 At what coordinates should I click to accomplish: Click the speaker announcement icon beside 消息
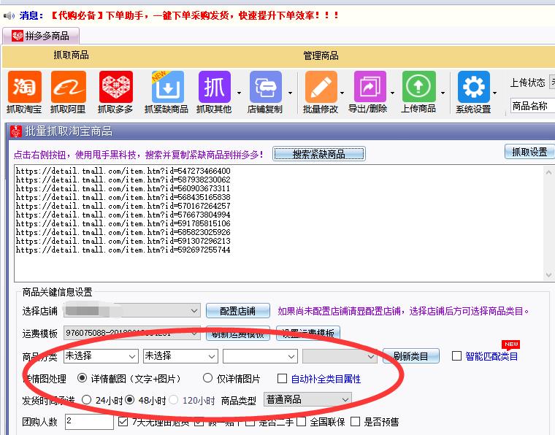[9, 15]
